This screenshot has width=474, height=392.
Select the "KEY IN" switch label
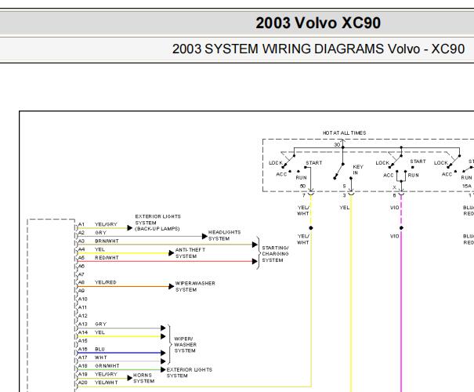tap(358, 169)
